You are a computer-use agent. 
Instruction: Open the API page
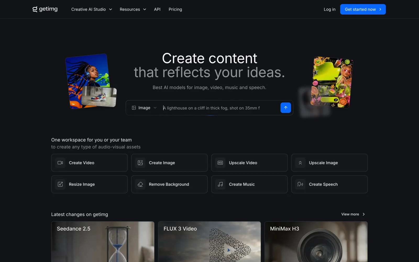point(157,9)
